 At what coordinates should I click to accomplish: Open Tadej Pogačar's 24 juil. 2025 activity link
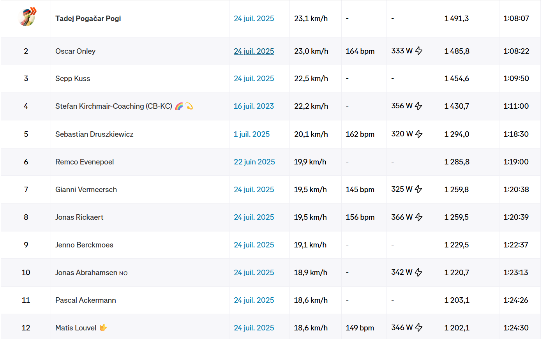point(254,18)
